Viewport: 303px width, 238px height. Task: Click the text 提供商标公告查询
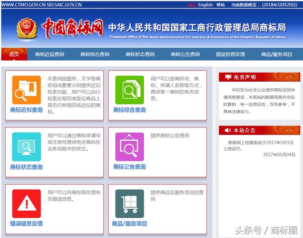click(x=170, y=136)
